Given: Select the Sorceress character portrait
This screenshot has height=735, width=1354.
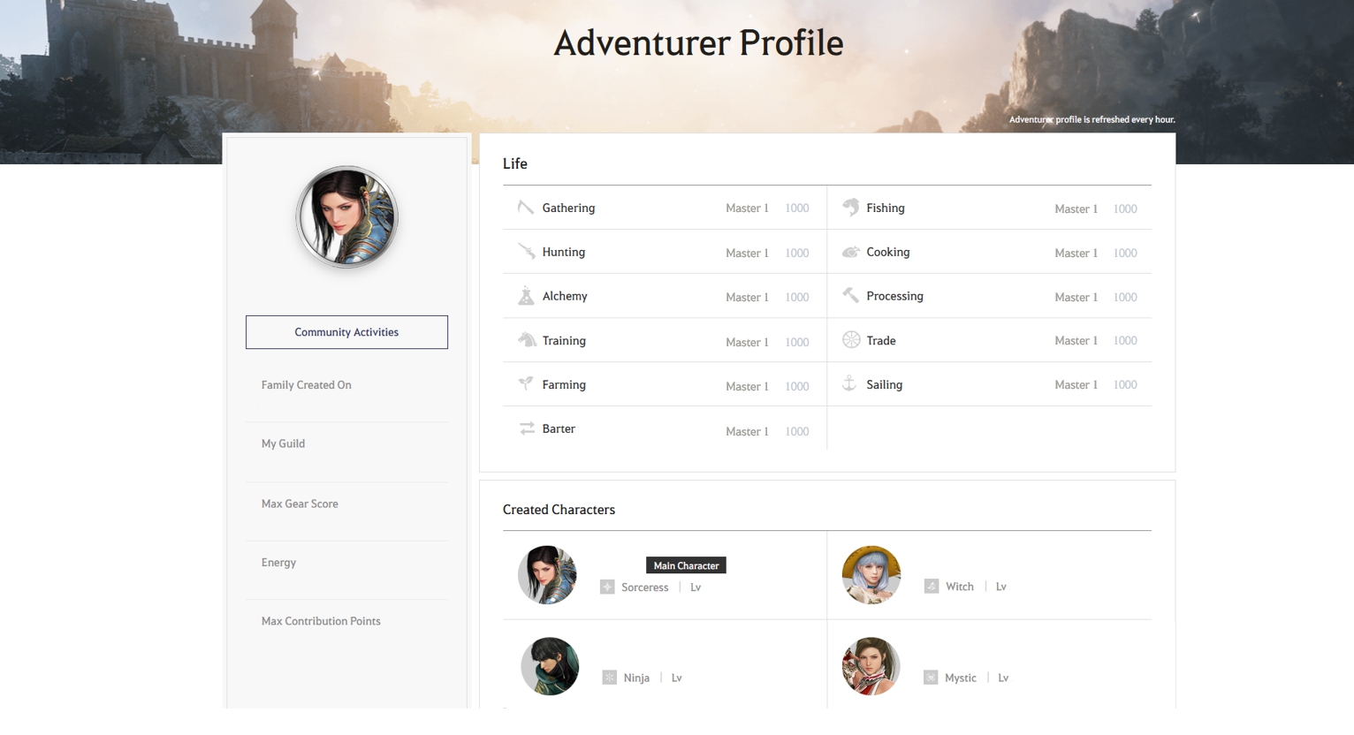Looking at the screenshot, I should (x=547, y=575).
